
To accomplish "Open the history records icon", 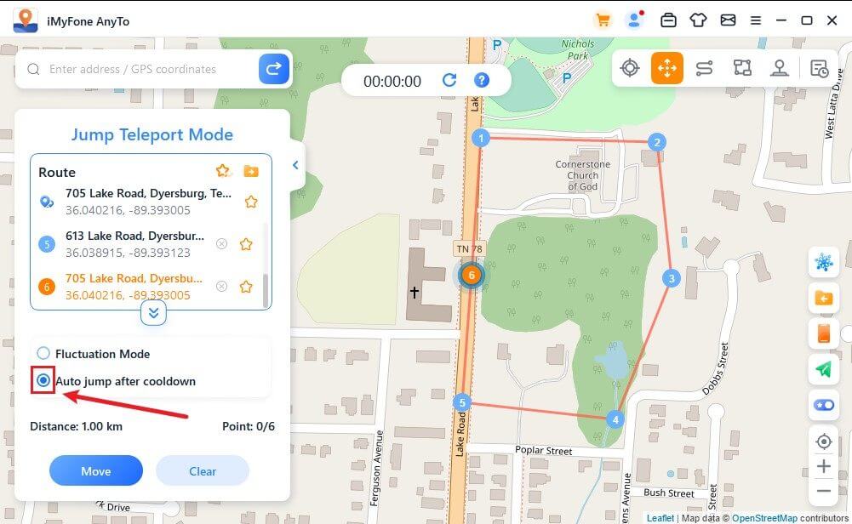I will pyautogui.click(x=819, y=68).
